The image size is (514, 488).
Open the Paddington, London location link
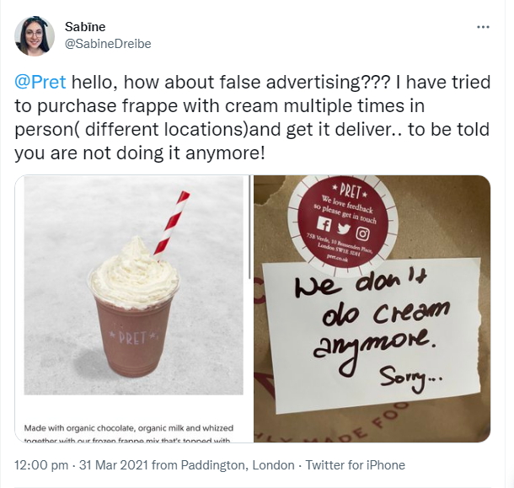[238, 465]
